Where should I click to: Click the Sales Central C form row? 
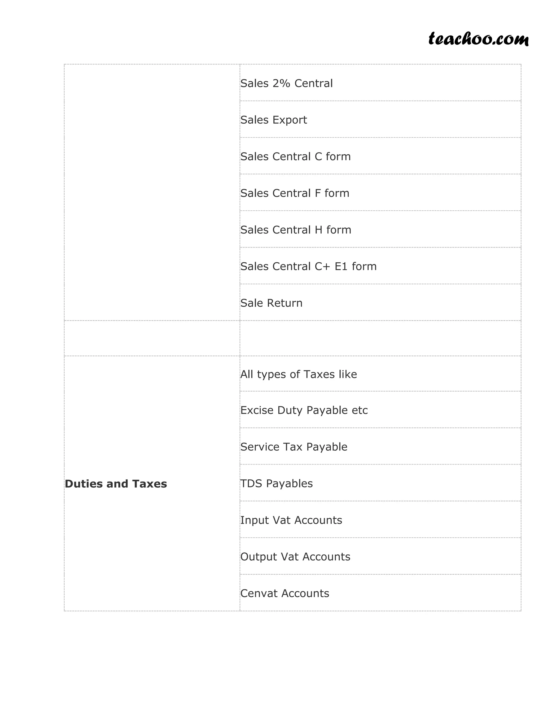pos(295,157)
